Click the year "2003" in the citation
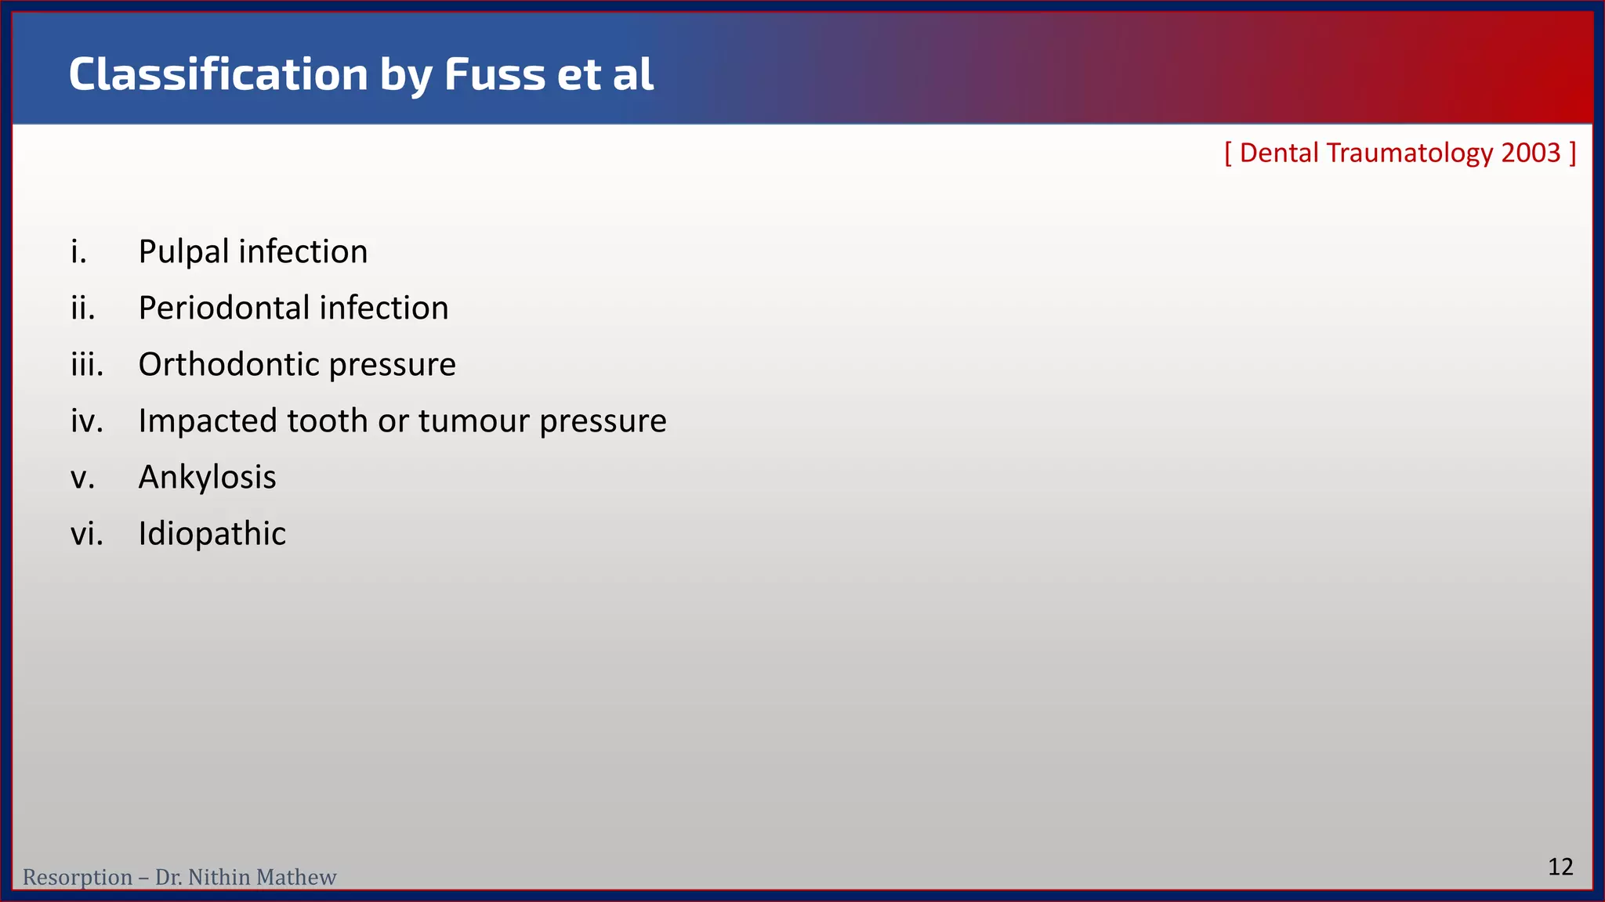This screenshot has height=902, width=1605. pos(1531,153)
